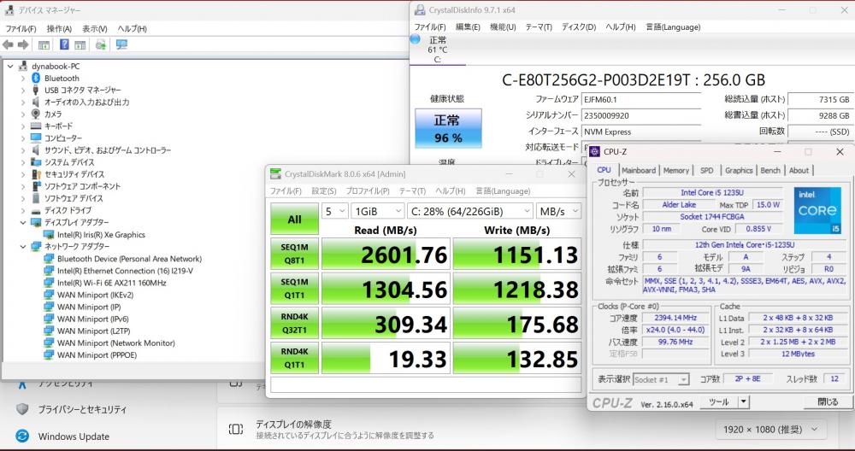Click the カメラ webcam icon
855x451 pixels.
(36, 114)
